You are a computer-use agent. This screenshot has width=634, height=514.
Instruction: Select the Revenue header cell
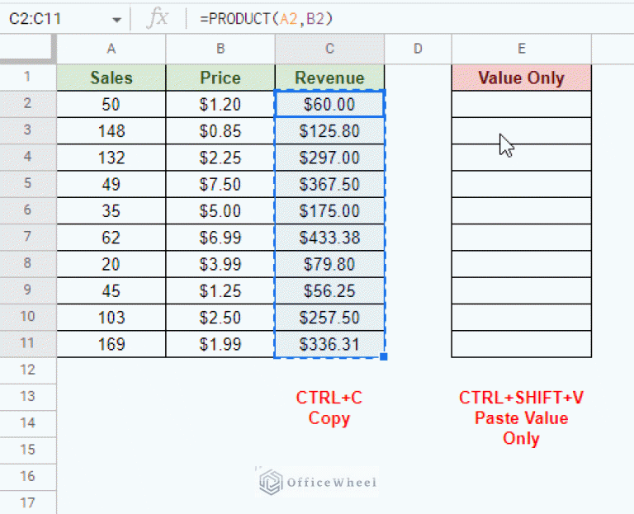point(329,78)
